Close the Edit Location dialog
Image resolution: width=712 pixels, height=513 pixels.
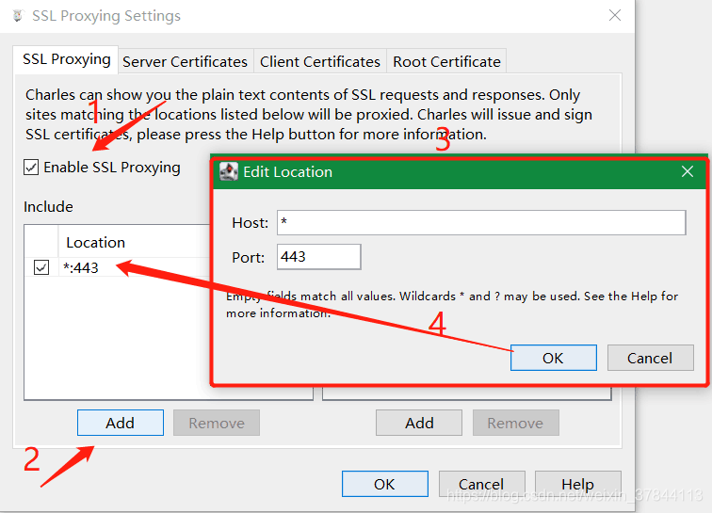pyautogui.click(x=688, y=171)
